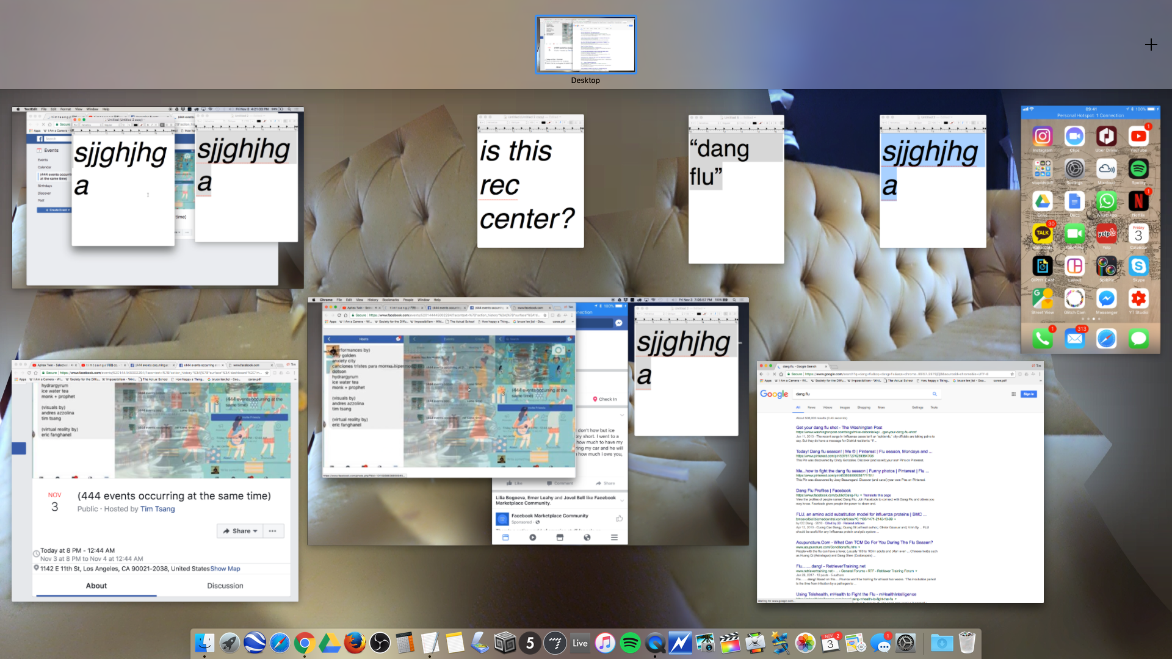Open Instagram on the mirrored iPhone screen

1042,136
